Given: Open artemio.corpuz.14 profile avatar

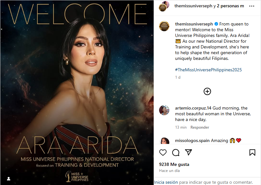Looking at the screenshot, I should [164, 110].
